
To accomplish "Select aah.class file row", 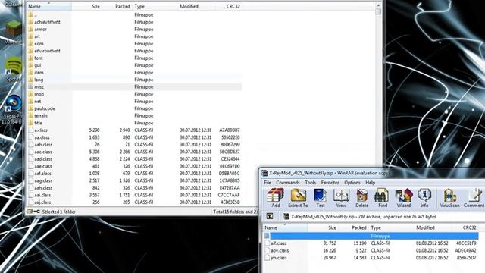I will pos(135,188).
